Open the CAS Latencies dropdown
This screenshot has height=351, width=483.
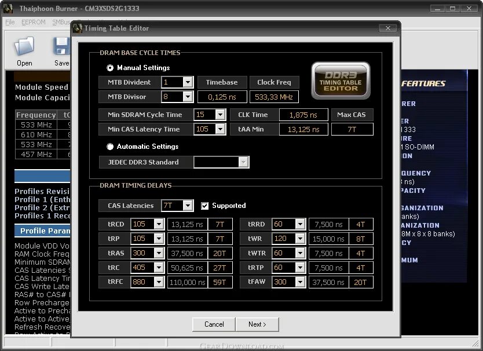[x=188, y=206]
